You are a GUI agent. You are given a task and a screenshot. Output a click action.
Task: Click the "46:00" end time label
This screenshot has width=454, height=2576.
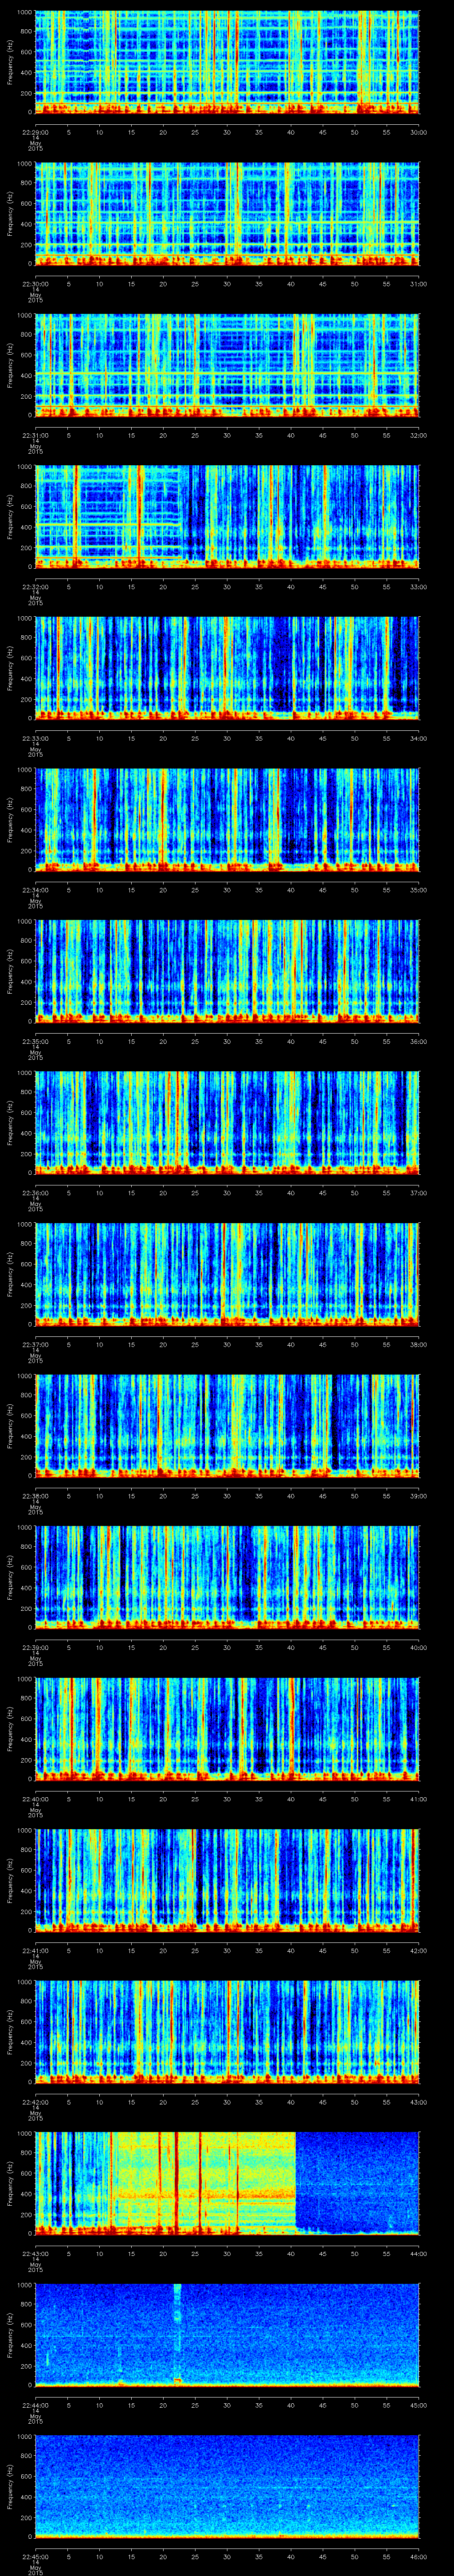[419, 2555]
